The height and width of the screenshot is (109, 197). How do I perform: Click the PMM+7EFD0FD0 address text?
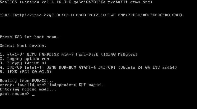click(x=131, y=15)
